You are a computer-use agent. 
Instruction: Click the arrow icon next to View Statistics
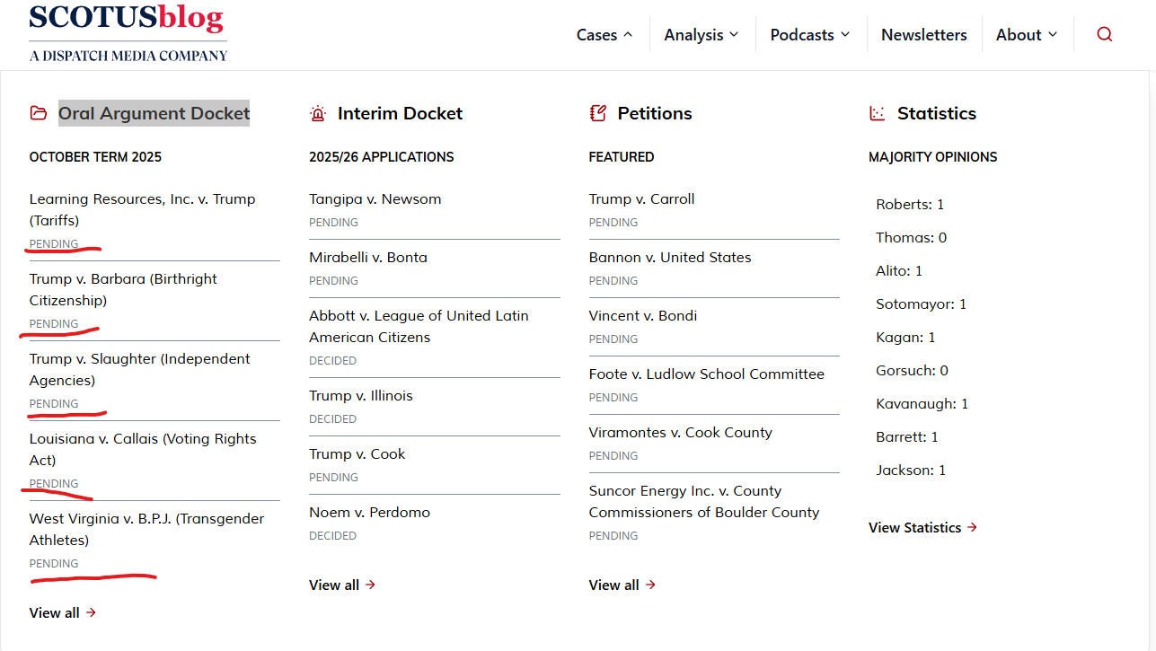point(972,528)
